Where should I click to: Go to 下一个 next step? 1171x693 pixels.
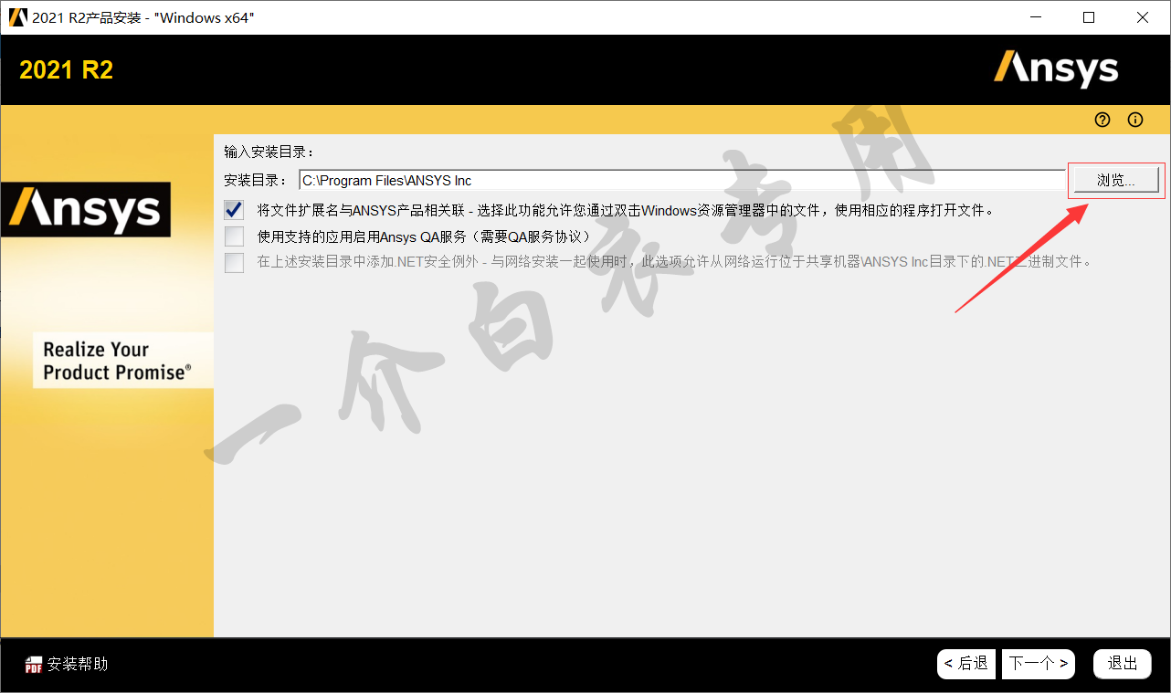[1039, 664]
